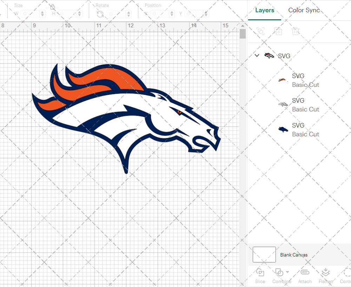Click the Attach tool
The width and height of the screenshot is (351, 287).
(305, 276)
